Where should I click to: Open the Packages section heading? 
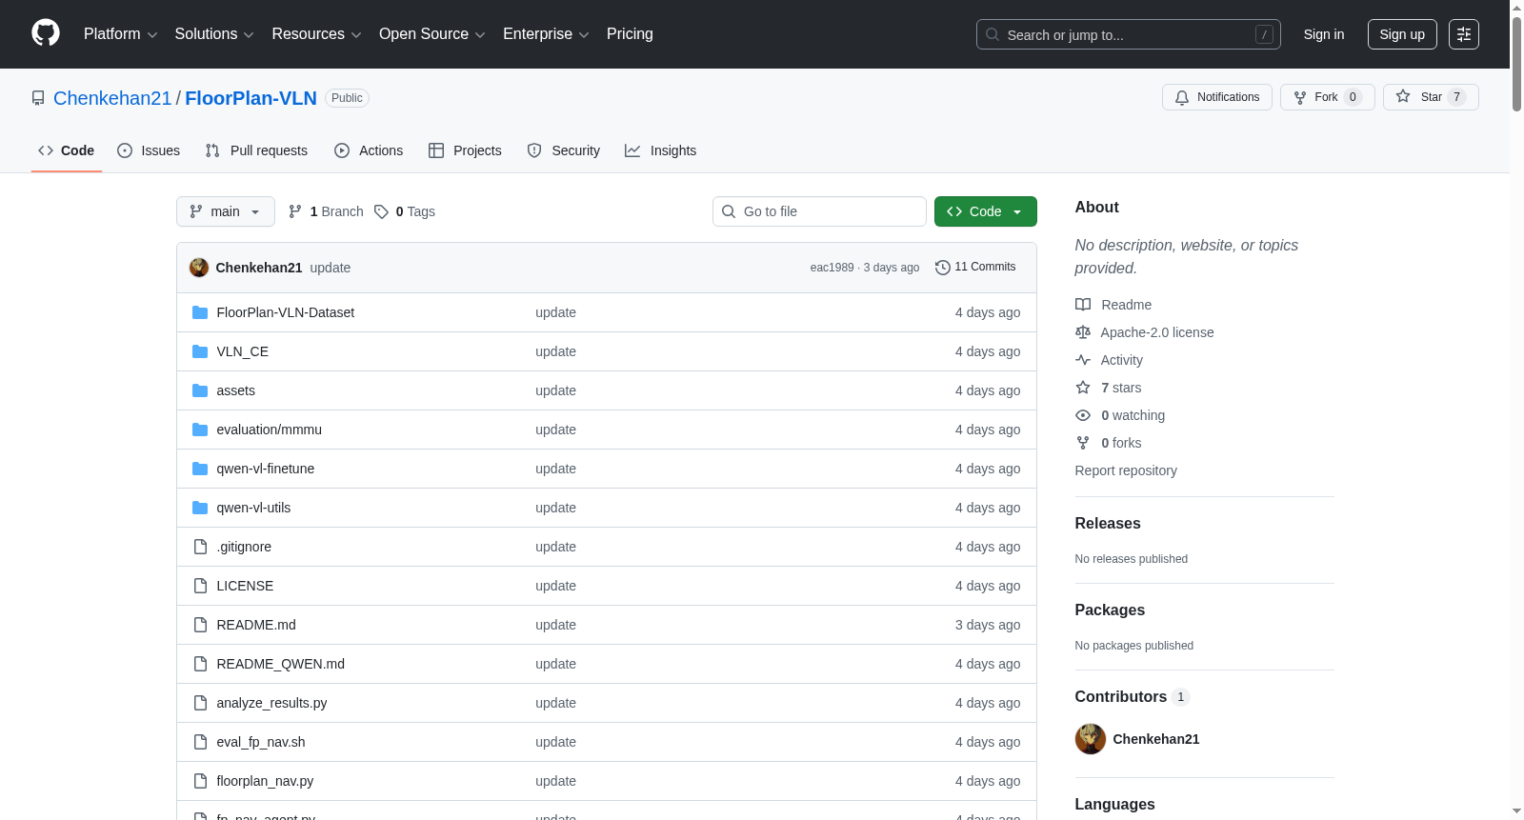pos(1110,610)
